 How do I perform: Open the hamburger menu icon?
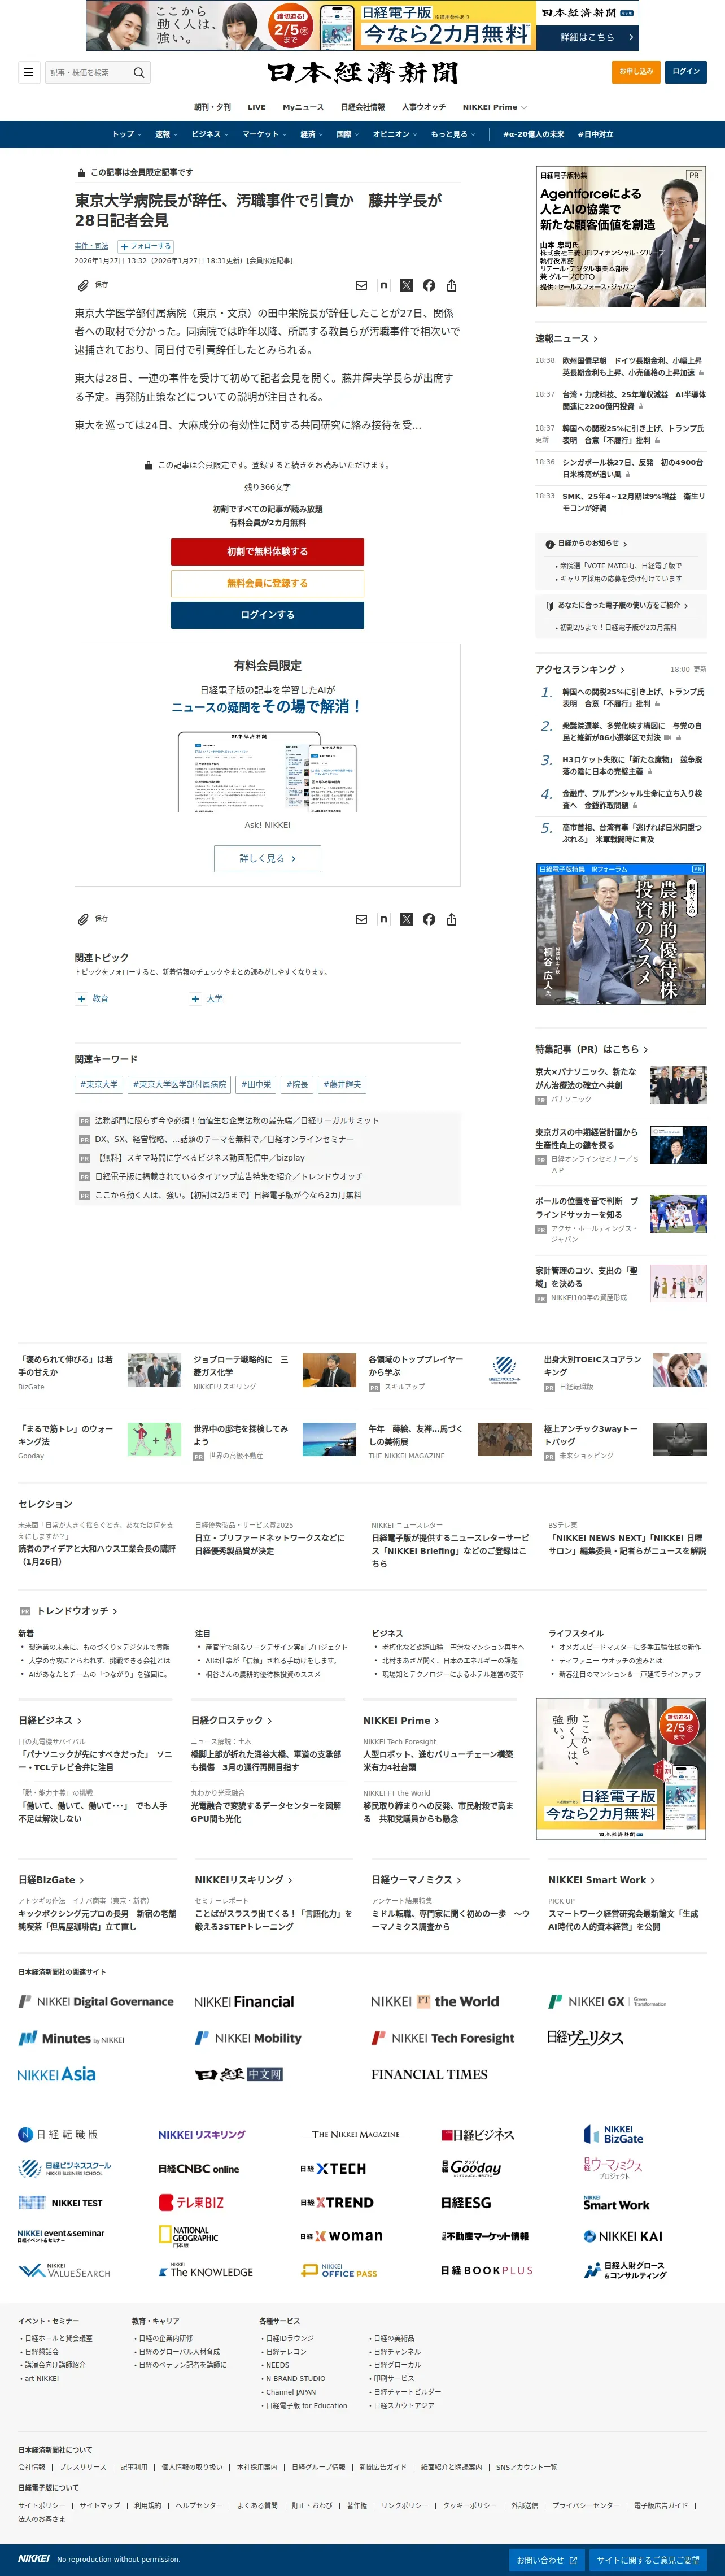tap(28, 72)
